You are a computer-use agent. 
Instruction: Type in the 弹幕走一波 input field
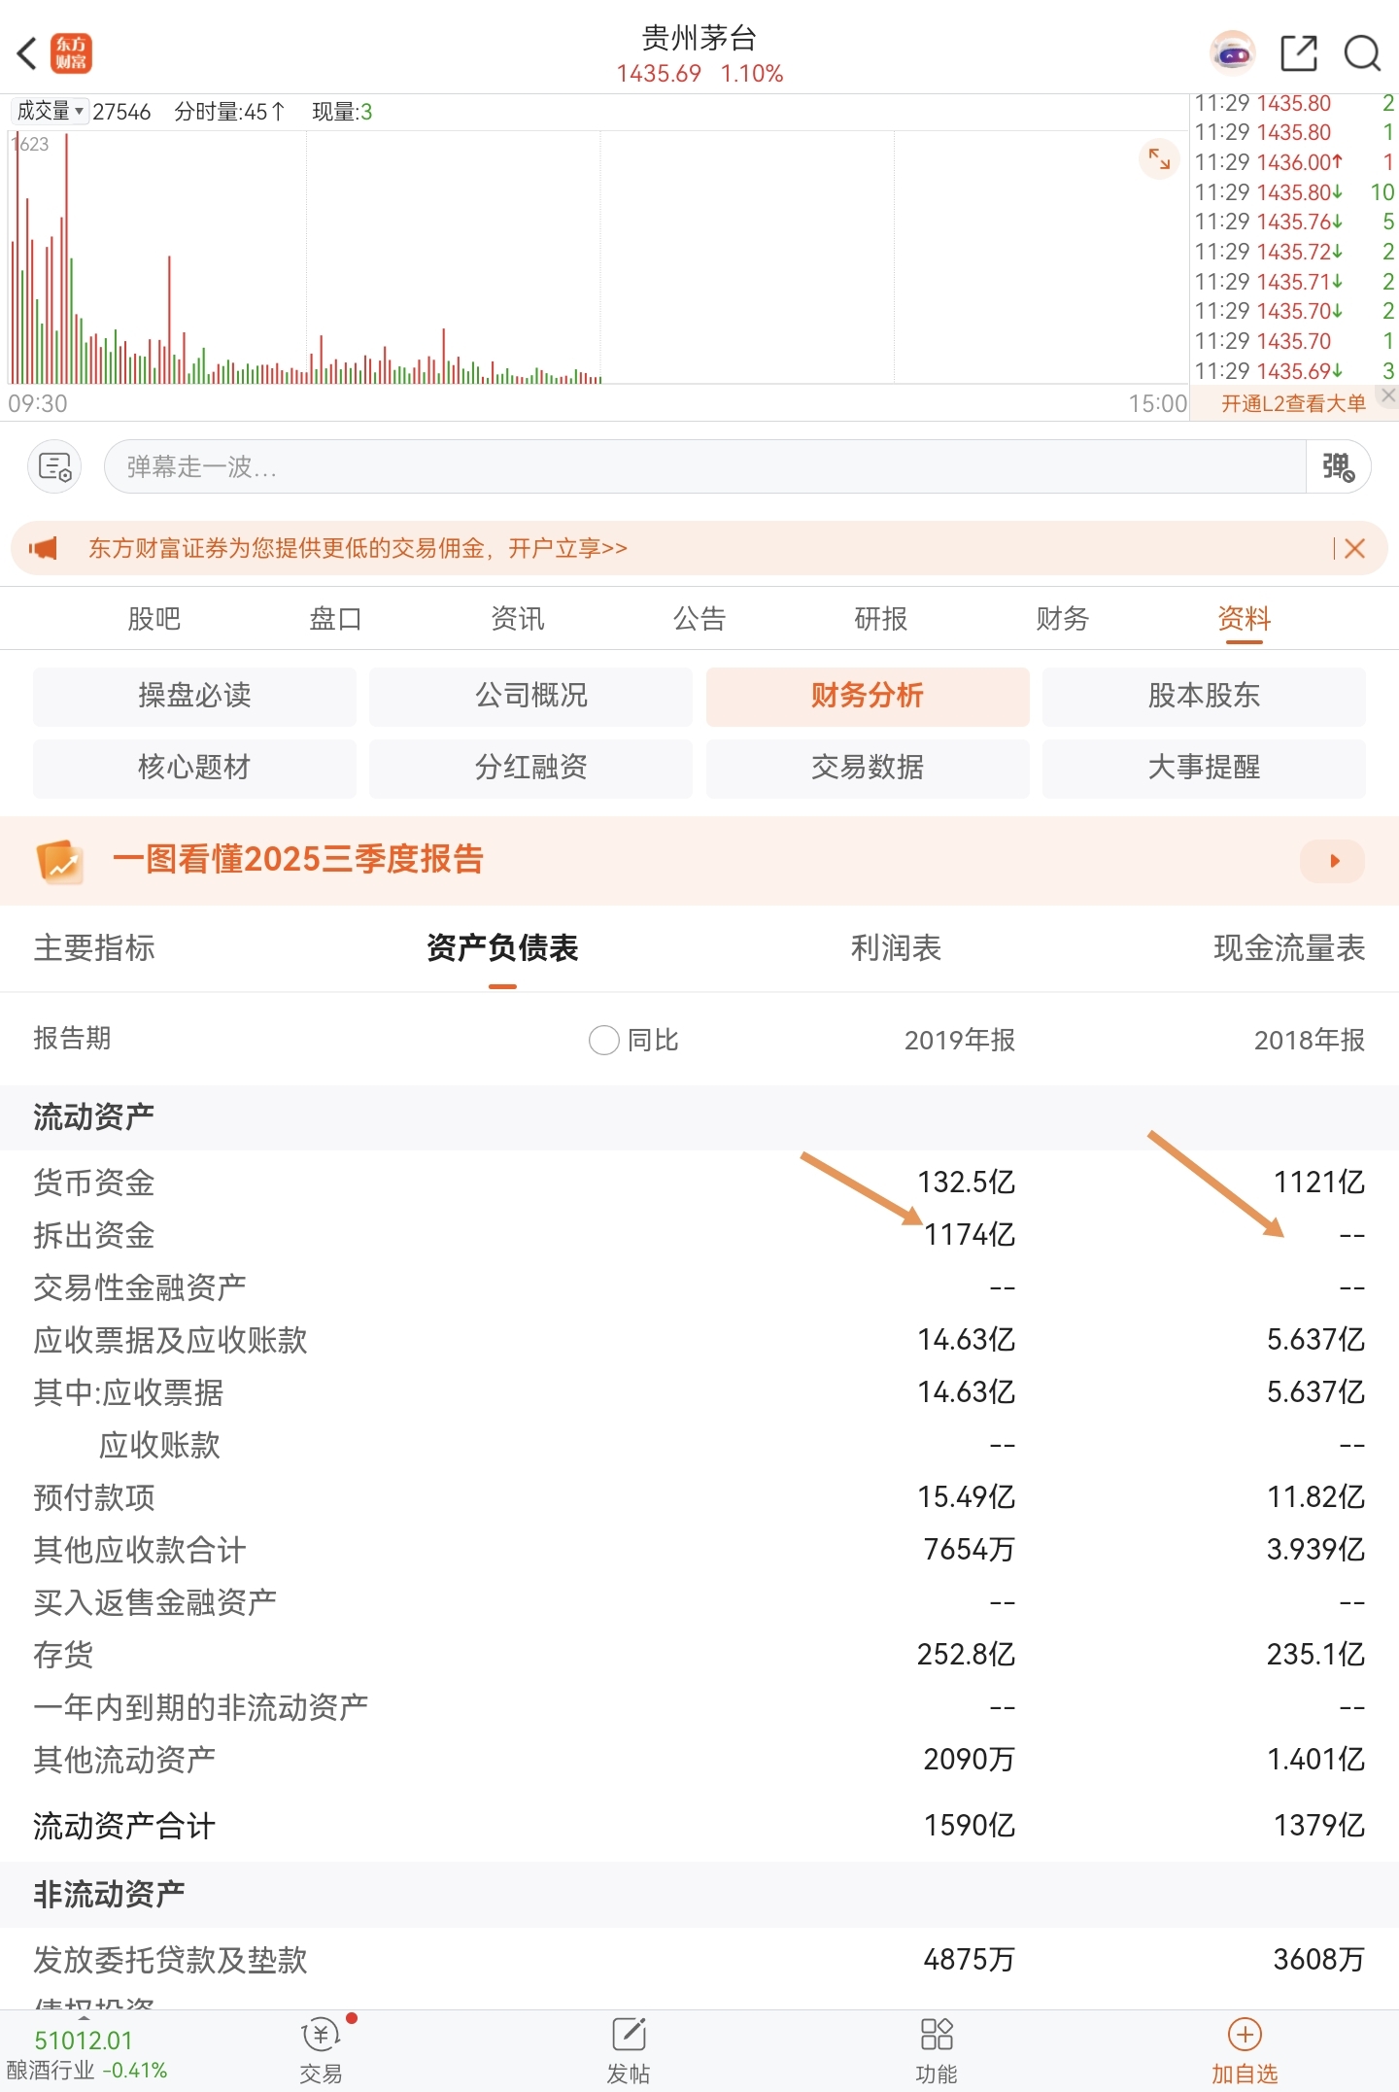[704, 467]
